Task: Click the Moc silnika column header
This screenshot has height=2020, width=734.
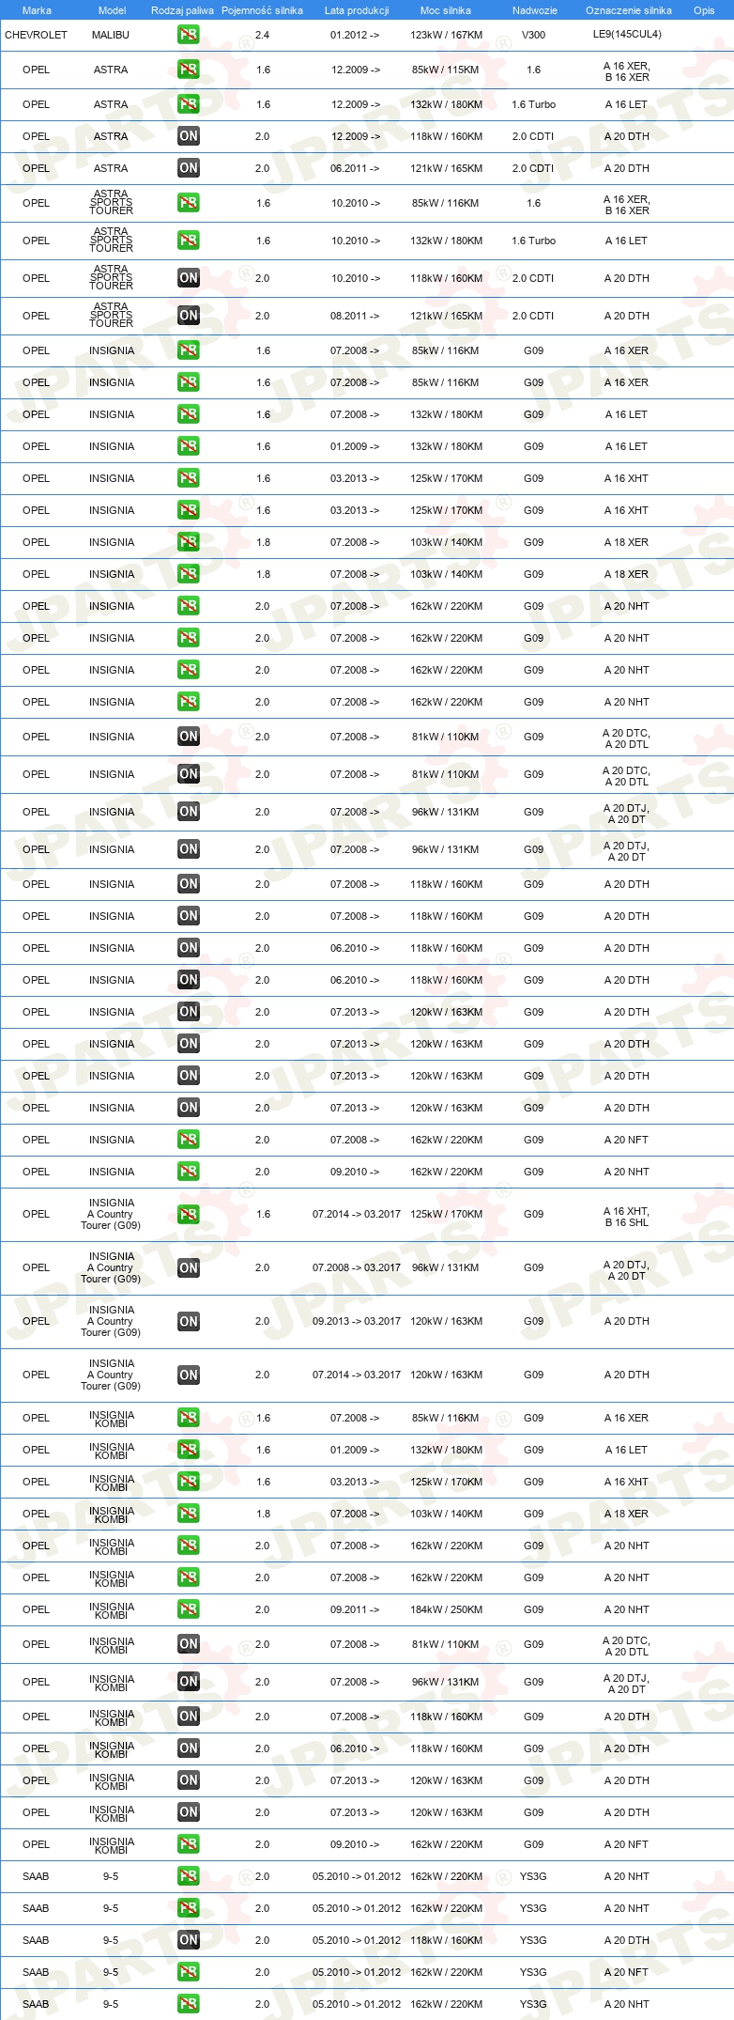Action: 446,10
